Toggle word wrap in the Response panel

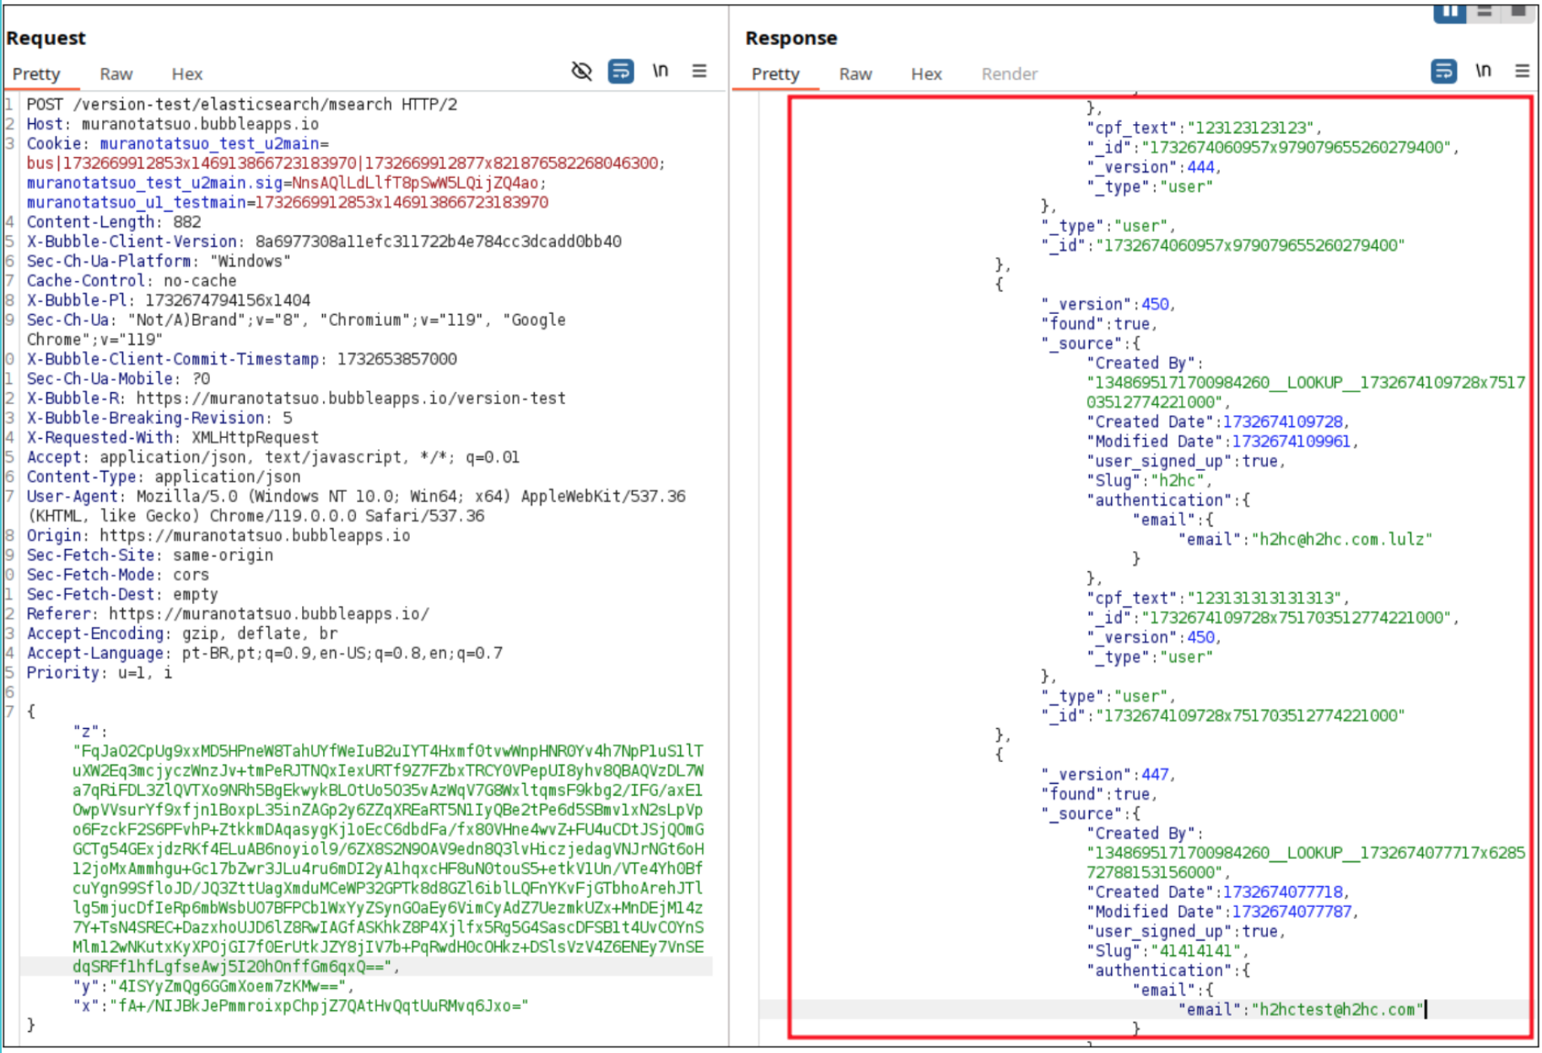coord(1443,72)
